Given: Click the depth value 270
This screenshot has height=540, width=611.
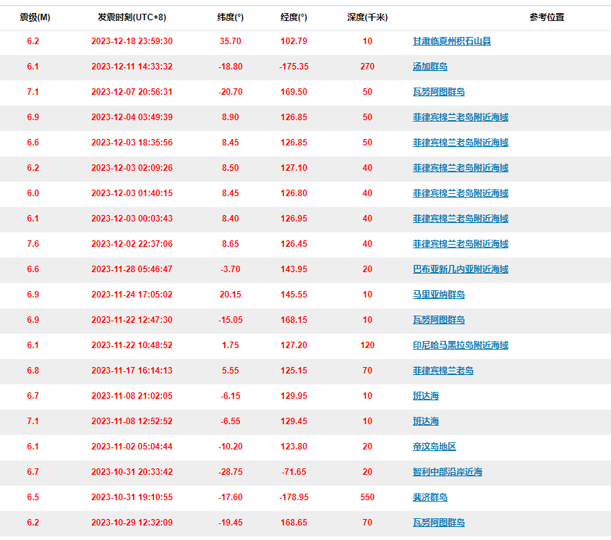Looking at the screenshot, I should click(x=367, y=67).
